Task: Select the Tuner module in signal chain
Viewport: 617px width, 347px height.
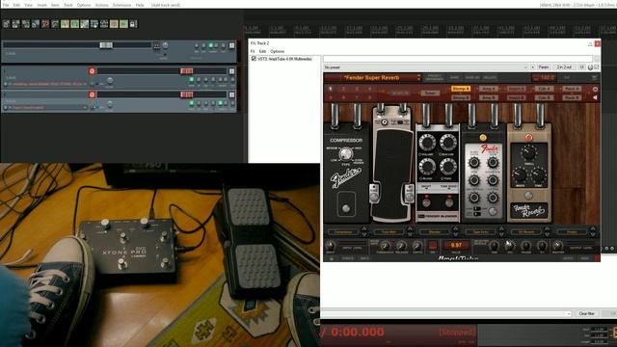Action: tap(430, 93)
